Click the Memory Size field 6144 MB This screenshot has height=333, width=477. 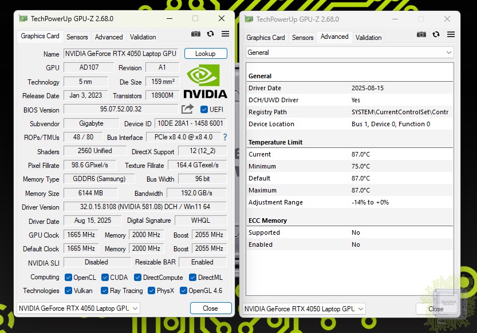[x=90, y=193]
